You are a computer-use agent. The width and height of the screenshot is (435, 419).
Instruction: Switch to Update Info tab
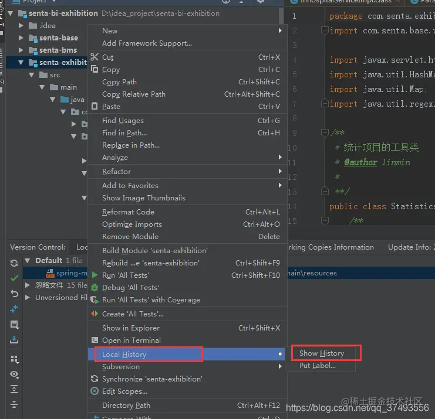click(x=412, y=247)
